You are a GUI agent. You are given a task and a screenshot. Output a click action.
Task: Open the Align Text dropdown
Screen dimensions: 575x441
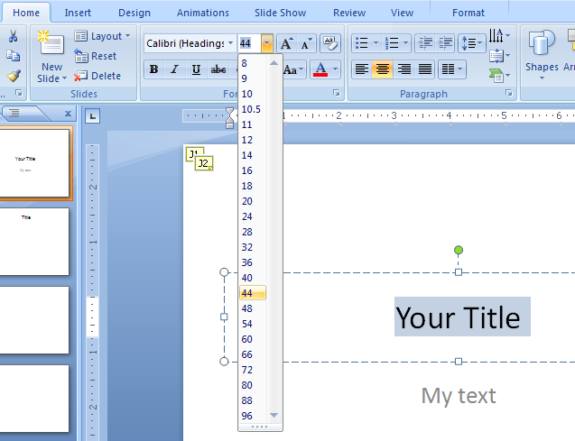tap(499, 56)
